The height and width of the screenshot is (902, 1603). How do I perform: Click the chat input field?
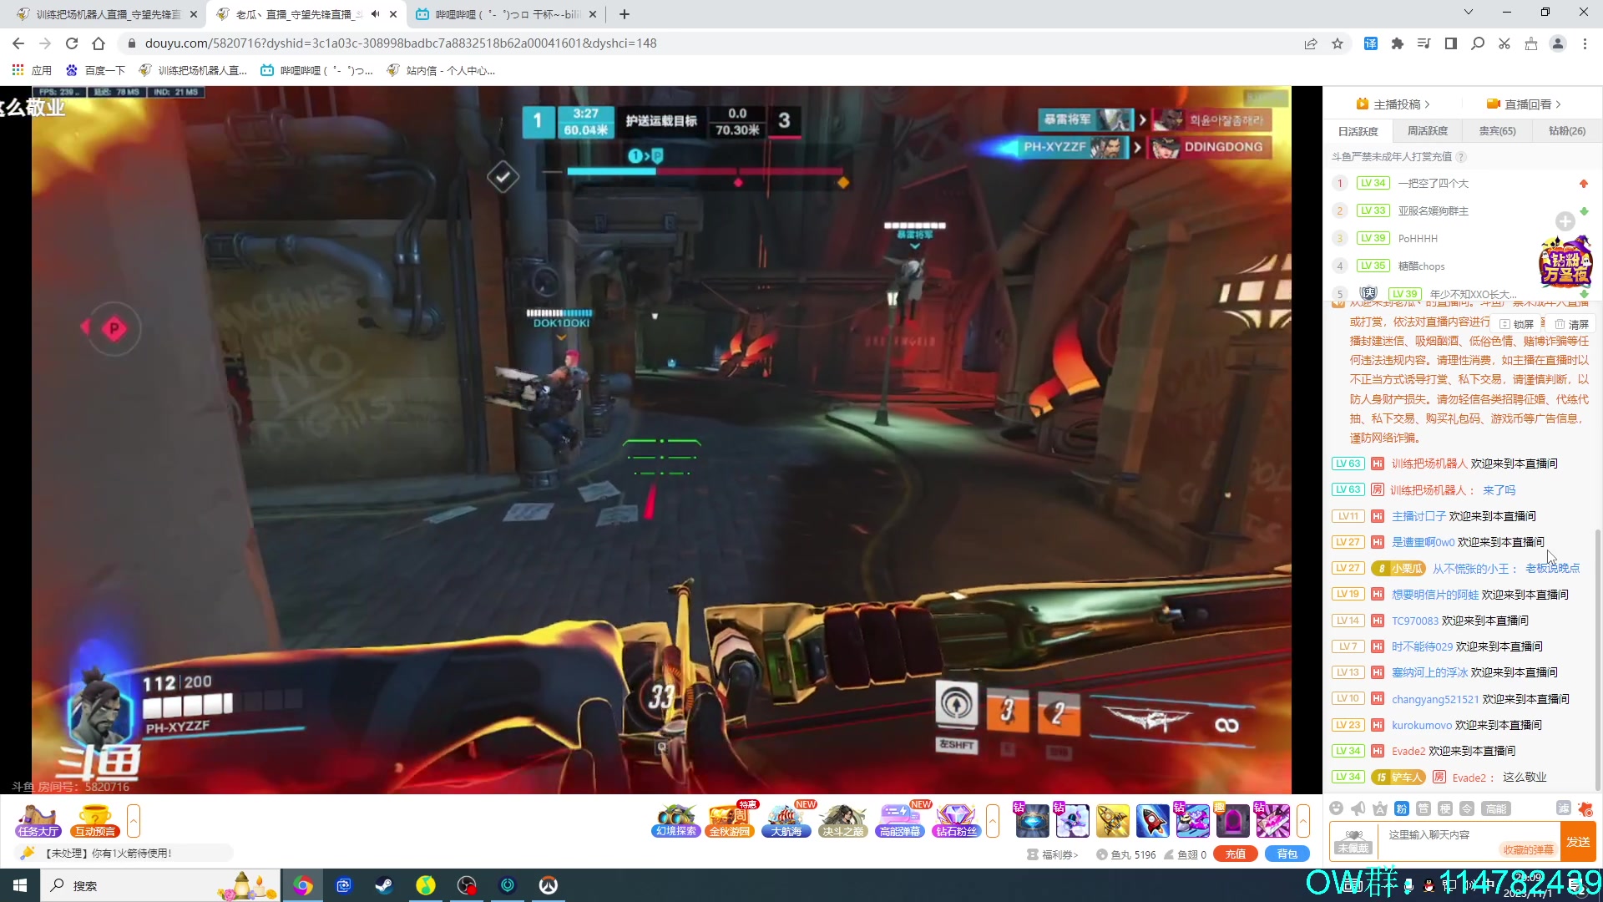1468,841
